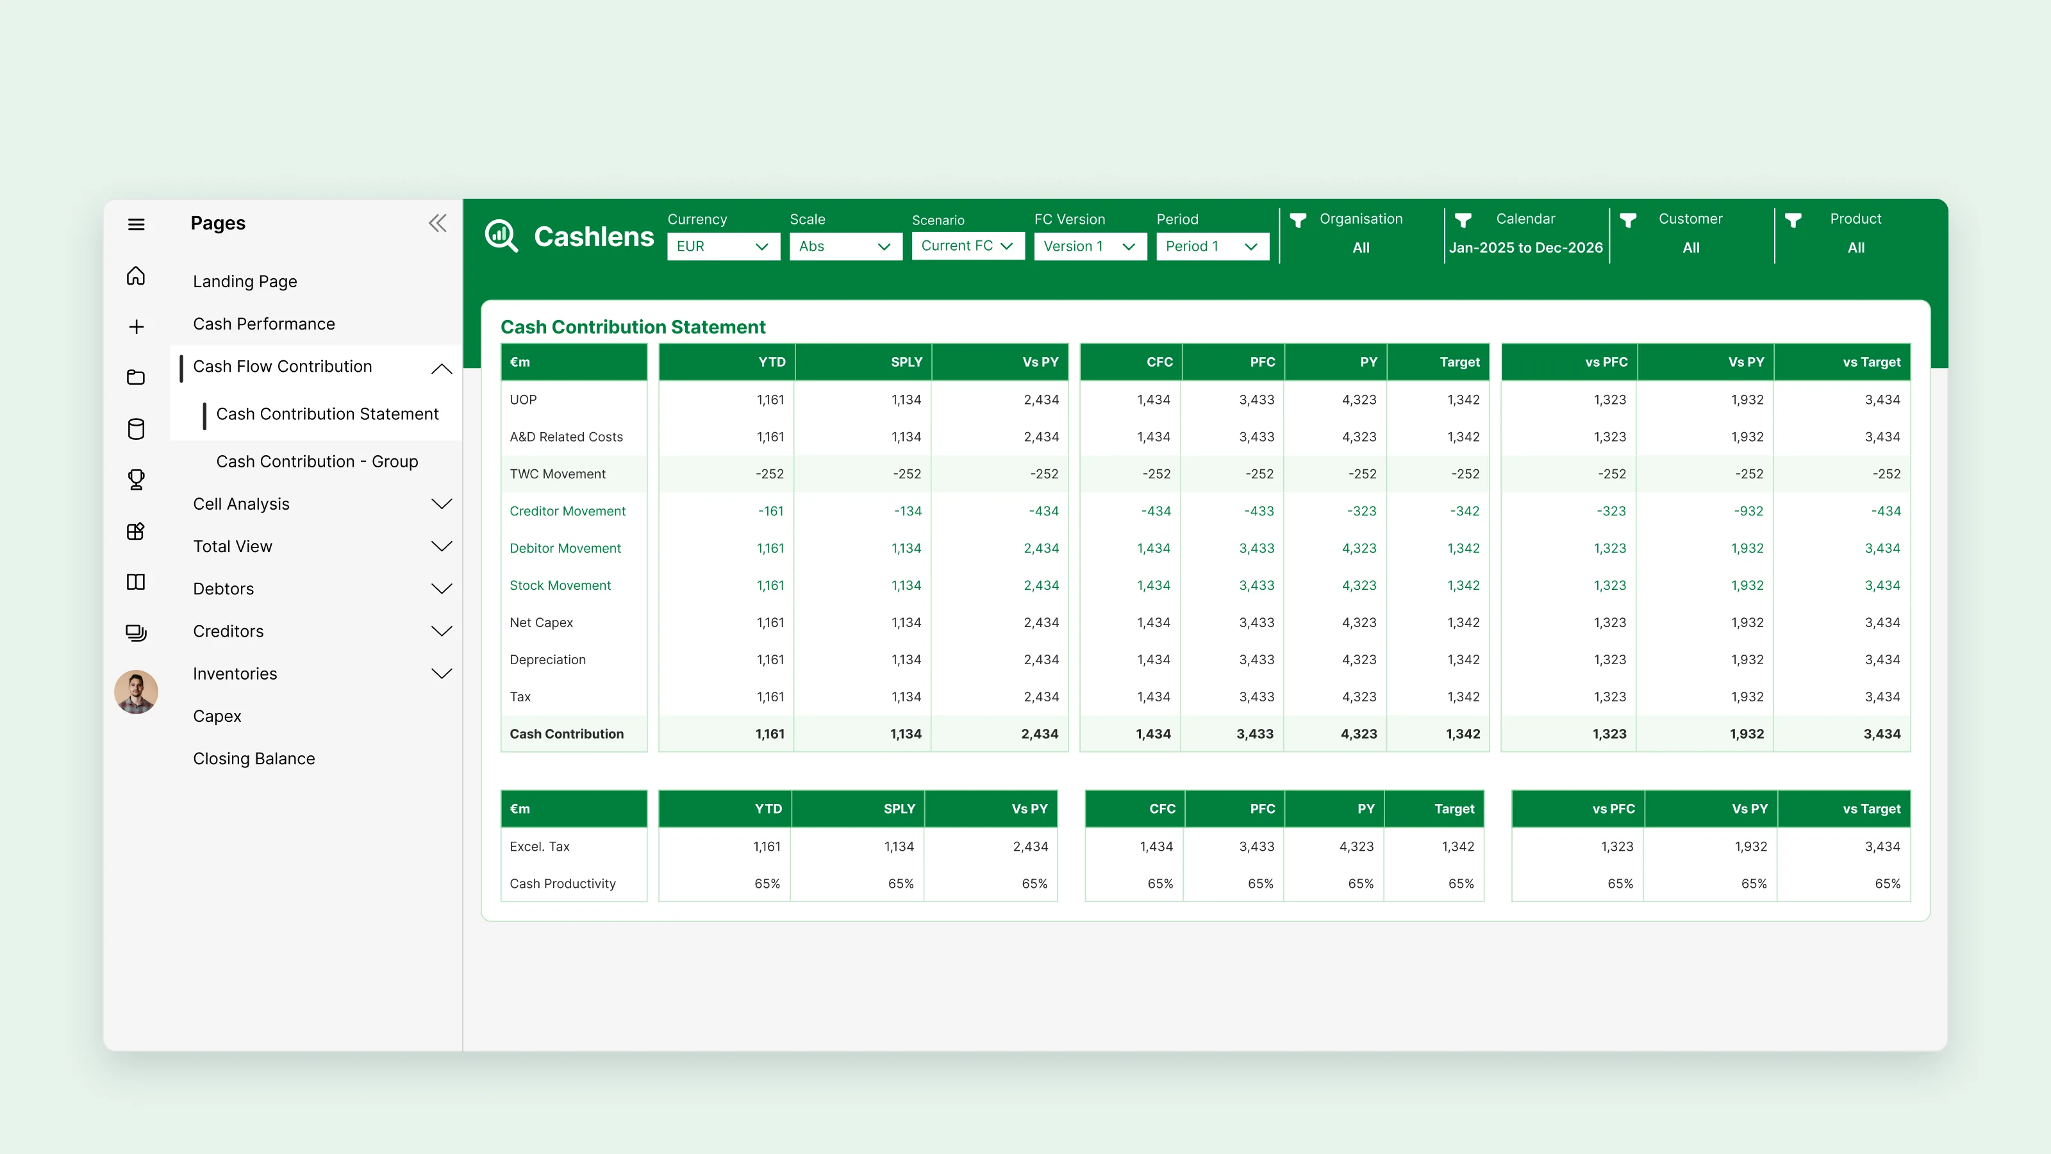This screenshot has height=1154, width=2051.
Task: Click the stacked screens icon
Action: [x=136, y=632]
